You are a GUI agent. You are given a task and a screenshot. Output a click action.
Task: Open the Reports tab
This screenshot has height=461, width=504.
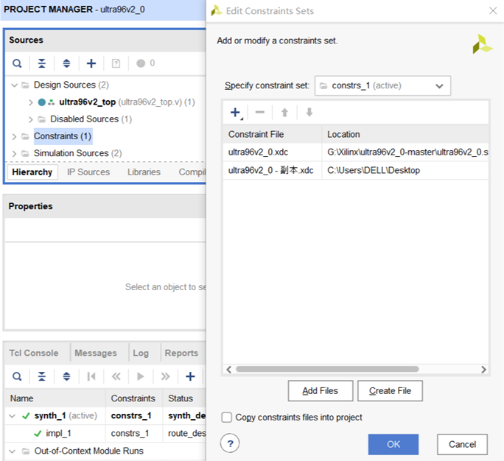[x=181, y=353]
